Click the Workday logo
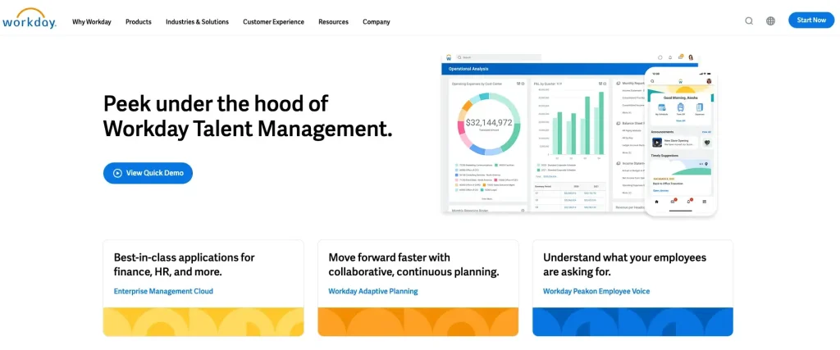This screenshot has width=840, height=350. pos(29,19)
